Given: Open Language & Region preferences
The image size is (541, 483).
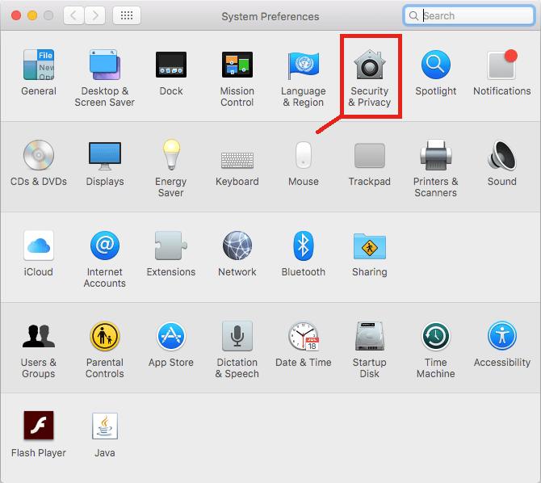Looking at the screenshot, I should (x=304, y=66).
